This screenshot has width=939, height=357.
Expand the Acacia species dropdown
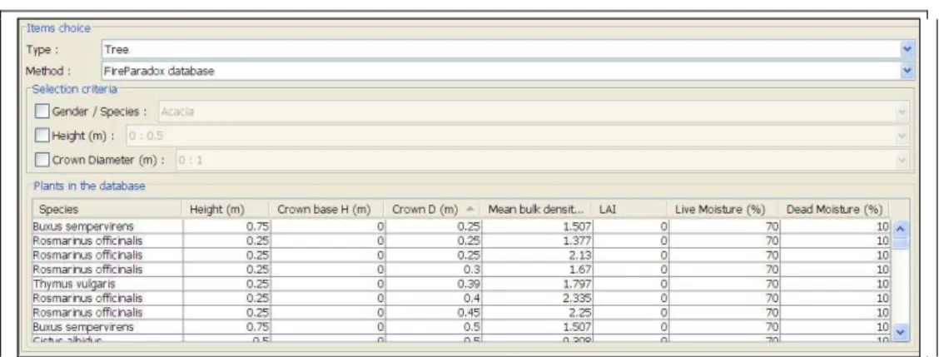coord(534,112)
